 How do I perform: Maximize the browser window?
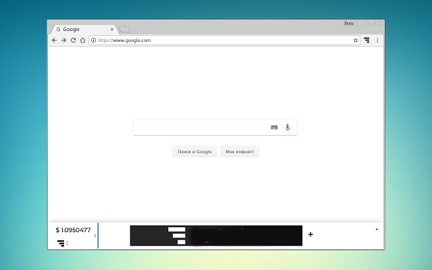[x=371, y=24]
